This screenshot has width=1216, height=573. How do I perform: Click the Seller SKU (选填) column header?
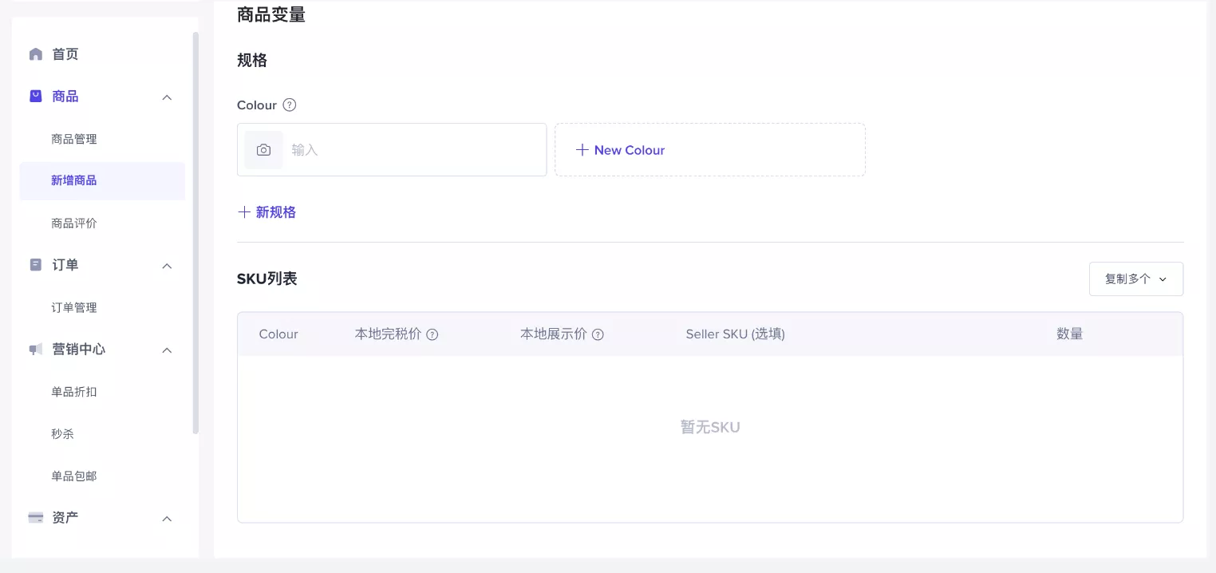736,334
